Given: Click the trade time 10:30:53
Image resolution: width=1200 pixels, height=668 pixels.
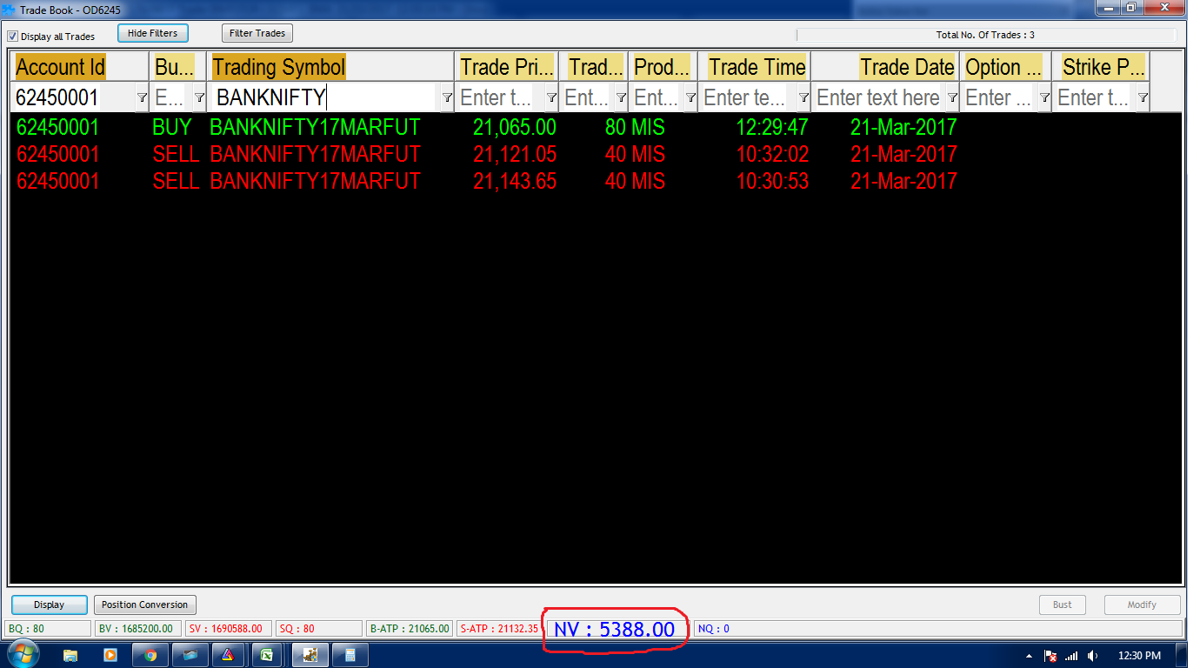Looking at the screenshot, I should coord(772,182).
